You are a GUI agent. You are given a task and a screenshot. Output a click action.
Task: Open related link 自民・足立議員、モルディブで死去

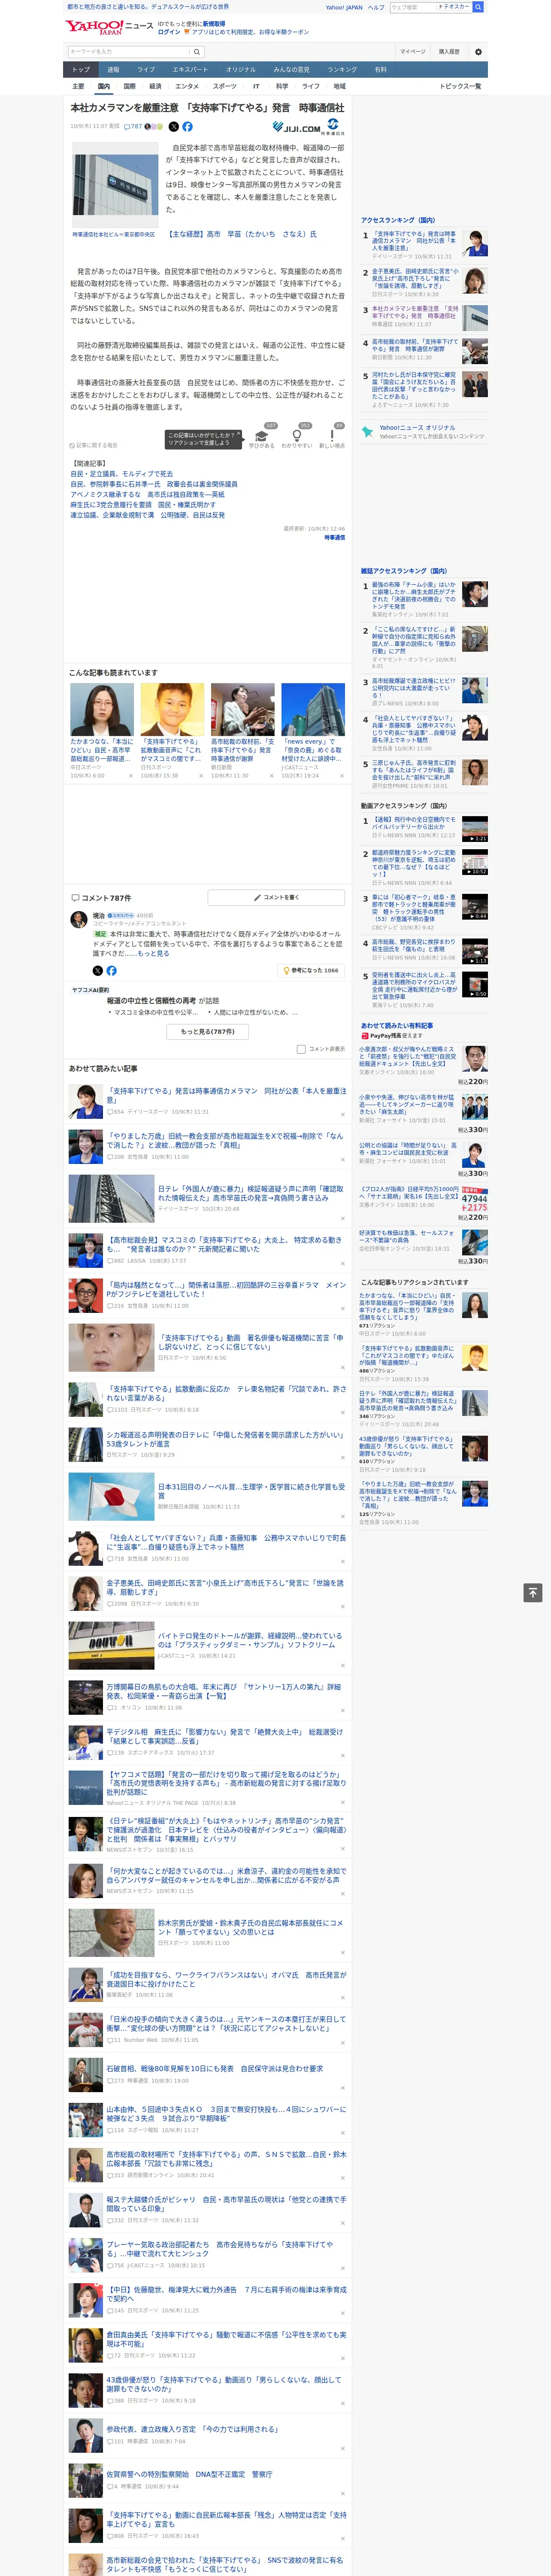tap(121, 474)
